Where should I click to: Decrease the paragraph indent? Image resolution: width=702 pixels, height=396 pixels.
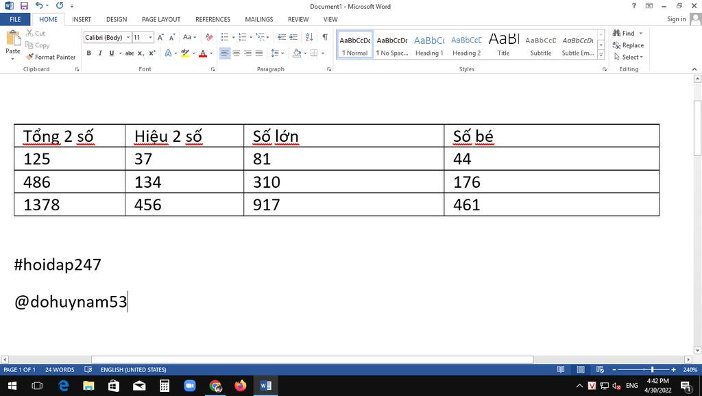coord(282,37)
